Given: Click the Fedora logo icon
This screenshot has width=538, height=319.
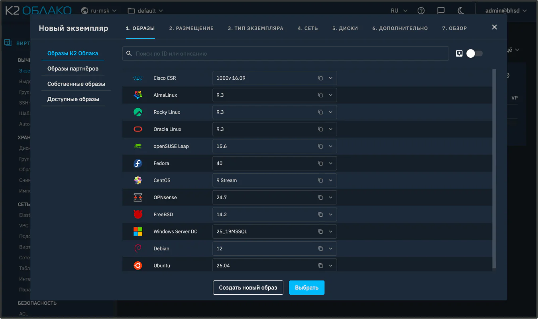Looking at the screenshot, I should pos(138,163).
